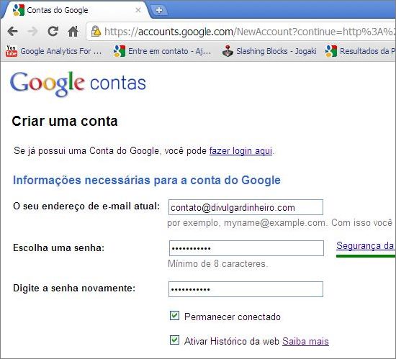
Task: Click the Informações necessárias para a conta heading
Action: coord(147,180)
